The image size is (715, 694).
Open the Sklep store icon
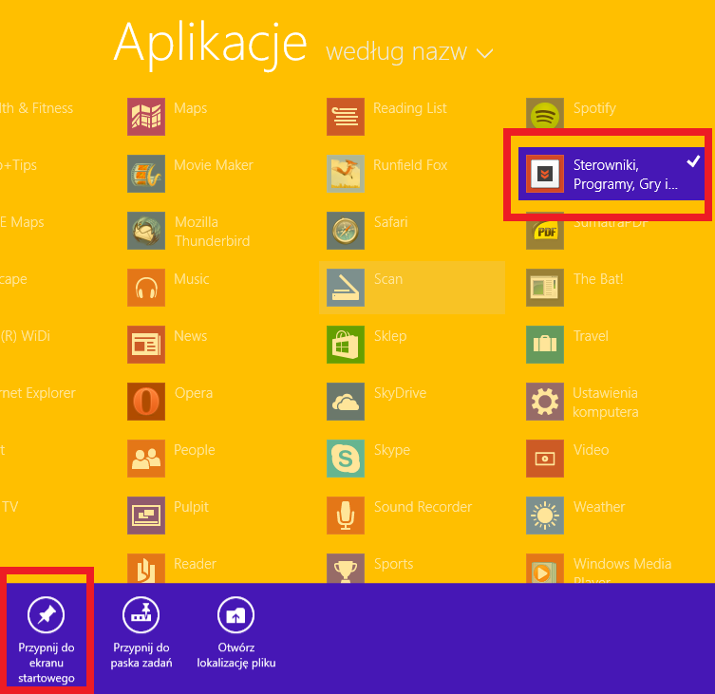pyautogui.click(x=346, y=345)
